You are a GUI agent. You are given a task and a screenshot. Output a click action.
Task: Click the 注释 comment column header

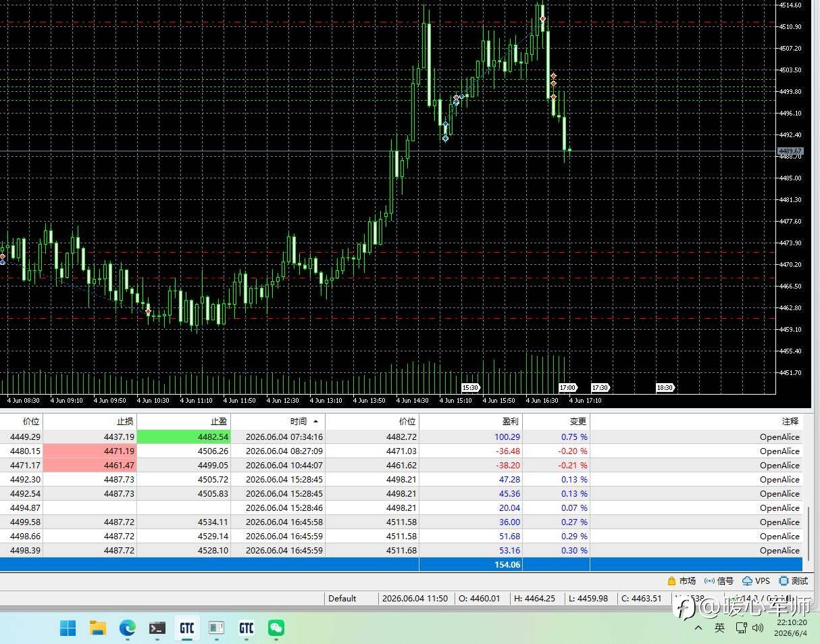click(790, 421)
